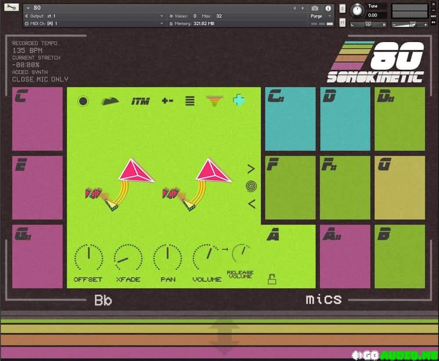
Task: Click the cyan plus icon
Action: tap(239, 101)
